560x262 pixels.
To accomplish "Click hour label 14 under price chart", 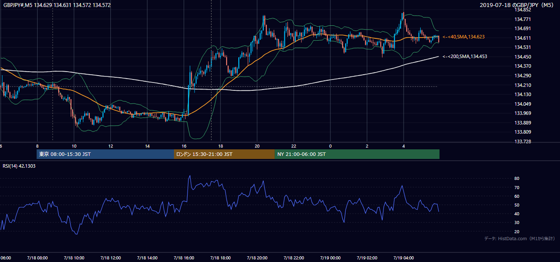I will 147,146.
